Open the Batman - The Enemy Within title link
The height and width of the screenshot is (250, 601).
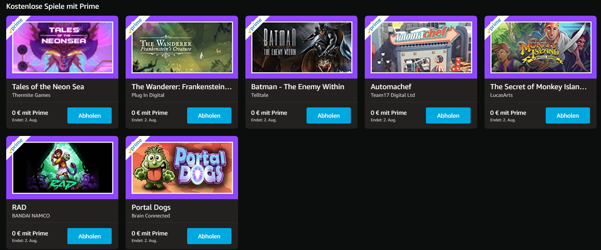click(298, 87)
